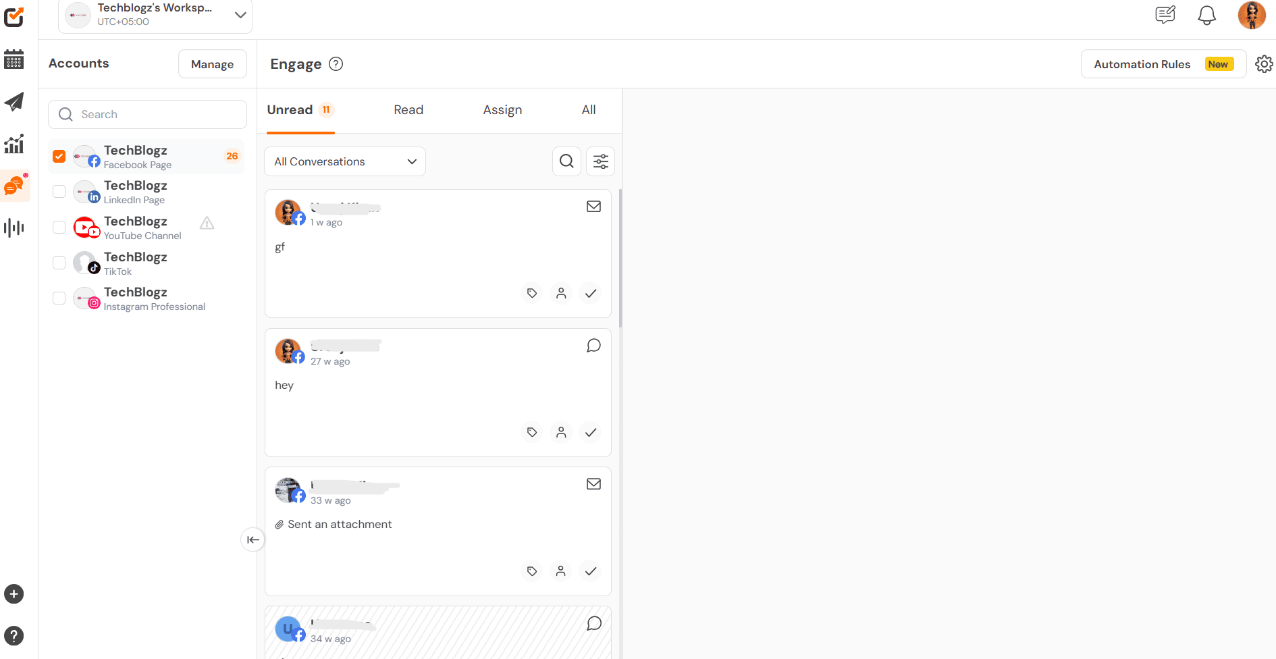Viewport: 1276px width, 659px height.
Task: Open the calendar icon in the left sidebar
Action: 14,60
